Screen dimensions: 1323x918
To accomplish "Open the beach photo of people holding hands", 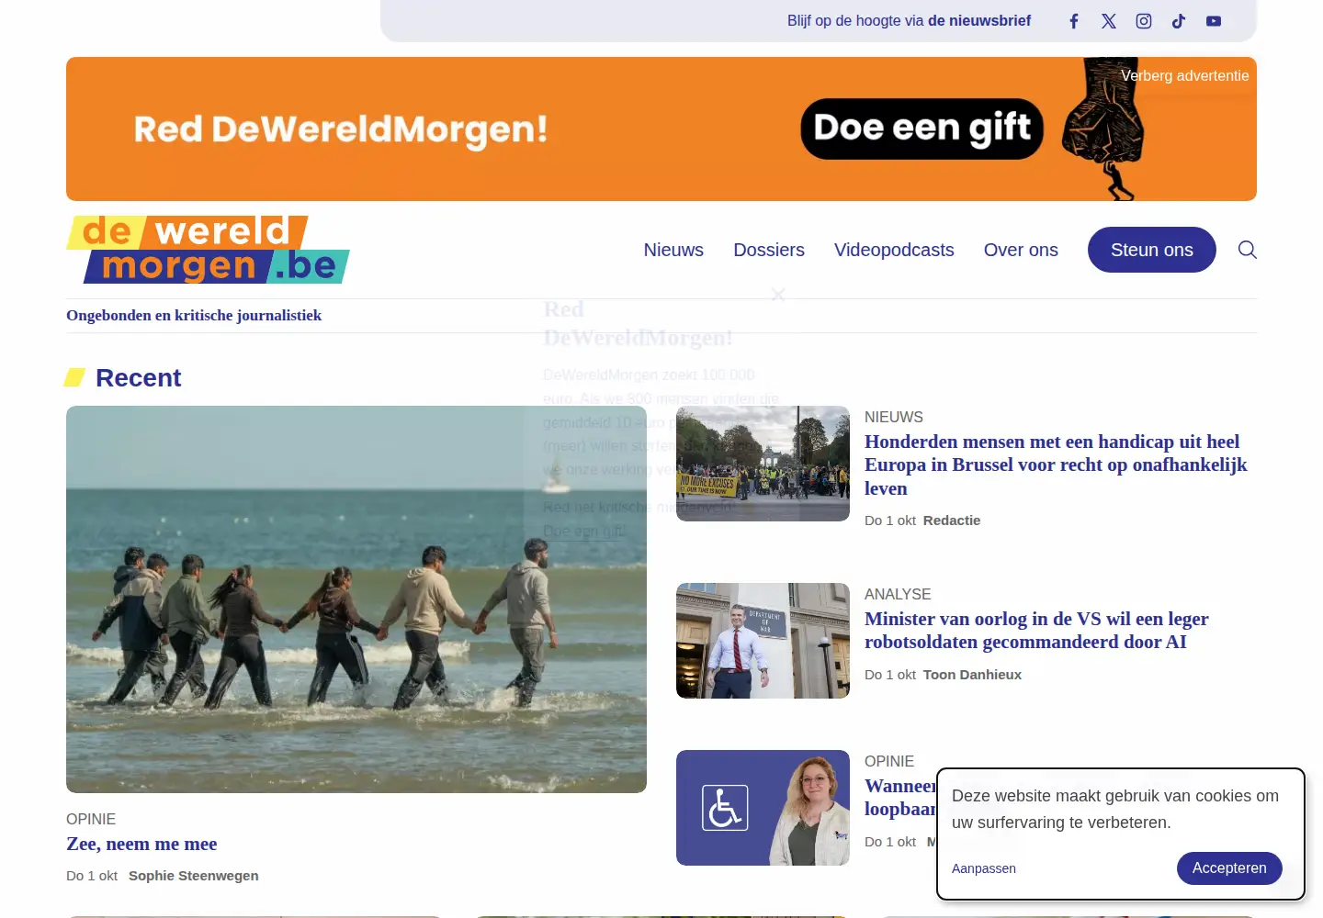I will click(356, 599).
